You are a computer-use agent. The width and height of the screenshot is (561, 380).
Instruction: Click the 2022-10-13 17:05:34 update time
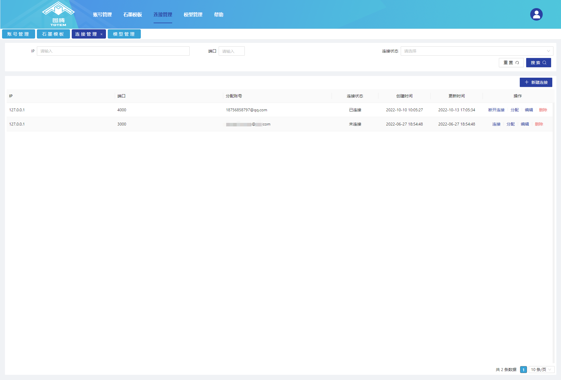click(456, 110)
